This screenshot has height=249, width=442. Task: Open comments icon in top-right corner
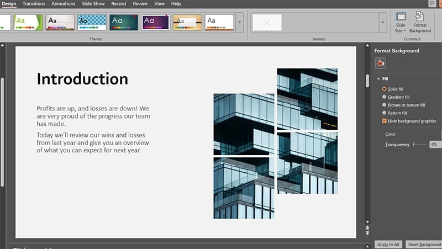tap(433, 3)
